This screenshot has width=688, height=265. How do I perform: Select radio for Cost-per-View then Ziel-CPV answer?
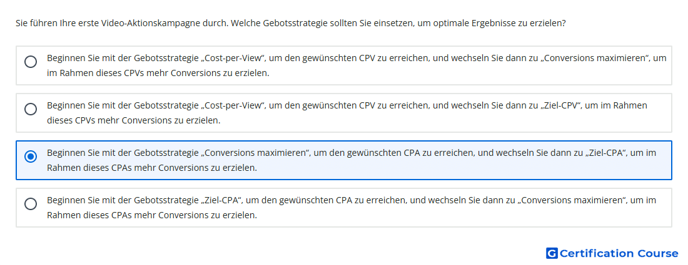click(x=31, y=109)
